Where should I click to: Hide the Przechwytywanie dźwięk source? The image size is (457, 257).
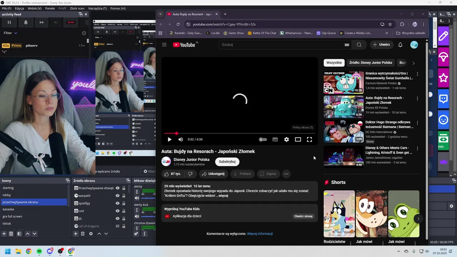(117, 188)
